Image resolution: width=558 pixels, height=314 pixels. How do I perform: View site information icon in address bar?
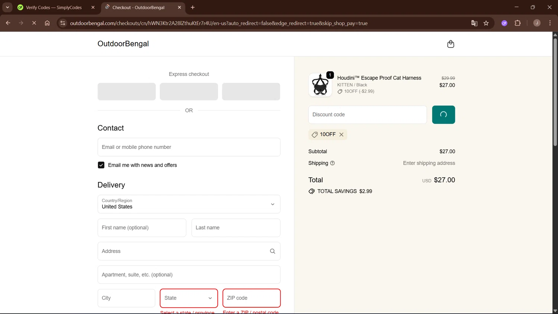click(x=63, y=23)
